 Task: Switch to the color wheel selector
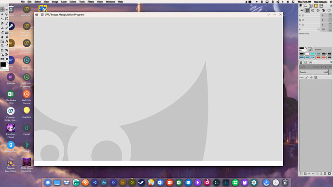click(x=318, y=11)
